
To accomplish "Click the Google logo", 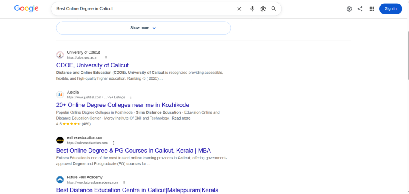I will [26, 9].
